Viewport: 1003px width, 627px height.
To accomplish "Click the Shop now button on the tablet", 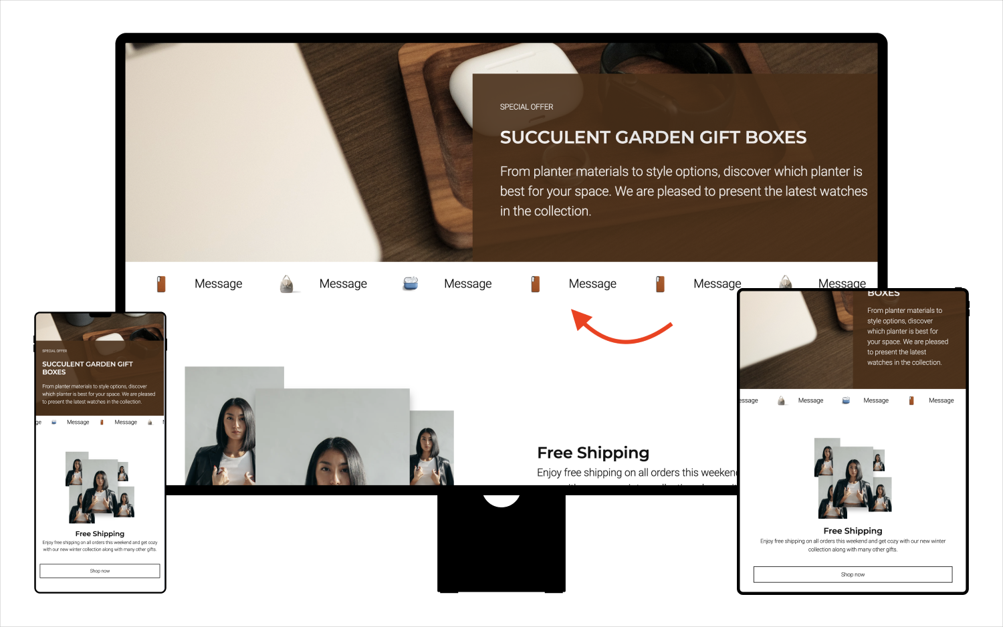I will [x=853, y=574].
